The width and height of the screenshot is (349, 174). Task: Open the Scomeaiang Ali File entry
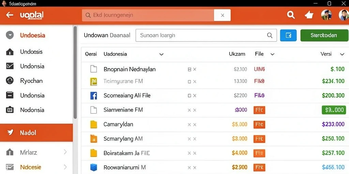(x=127, y=95)
